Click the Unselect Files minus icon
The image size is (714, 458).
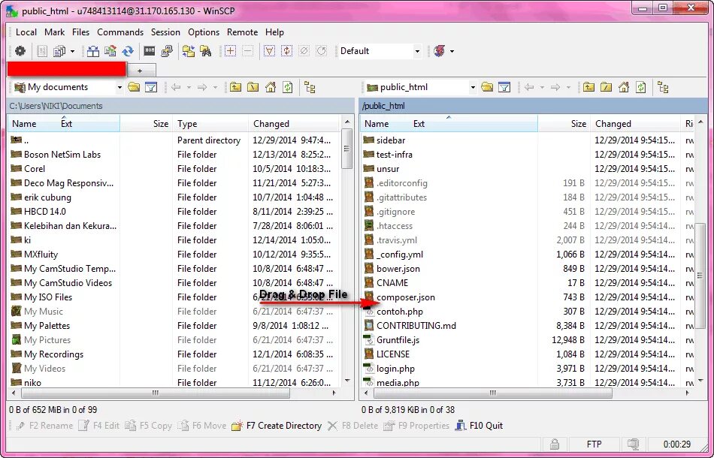point(248,51)
